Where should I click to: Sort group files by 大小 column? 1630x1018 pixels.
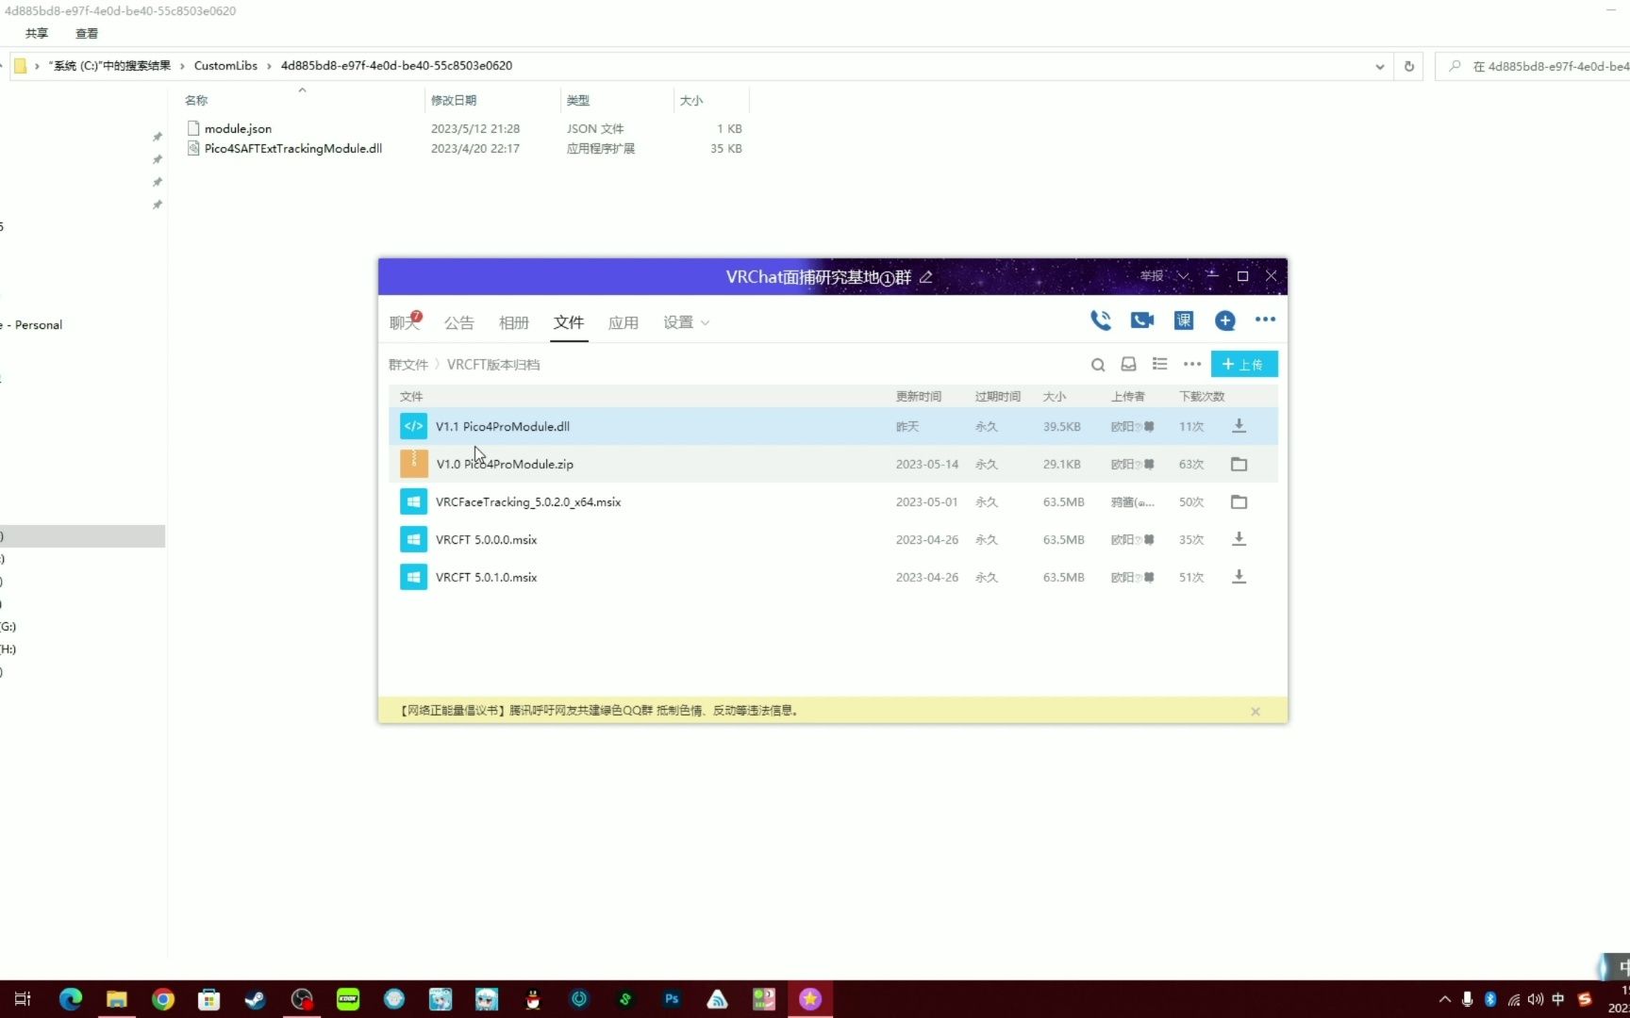pyautogui.click(x=1054, y=397)
